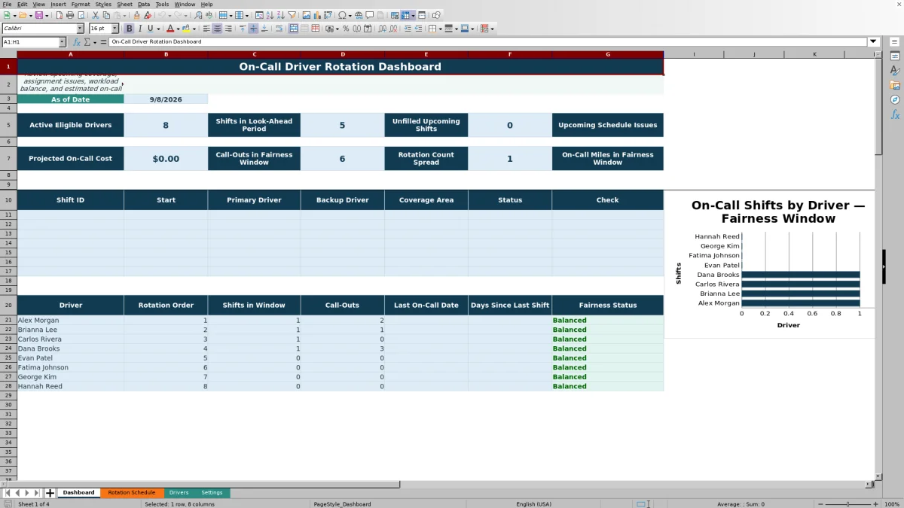
Task: Click the Sort Descending icon
Action: coord(280,15)
